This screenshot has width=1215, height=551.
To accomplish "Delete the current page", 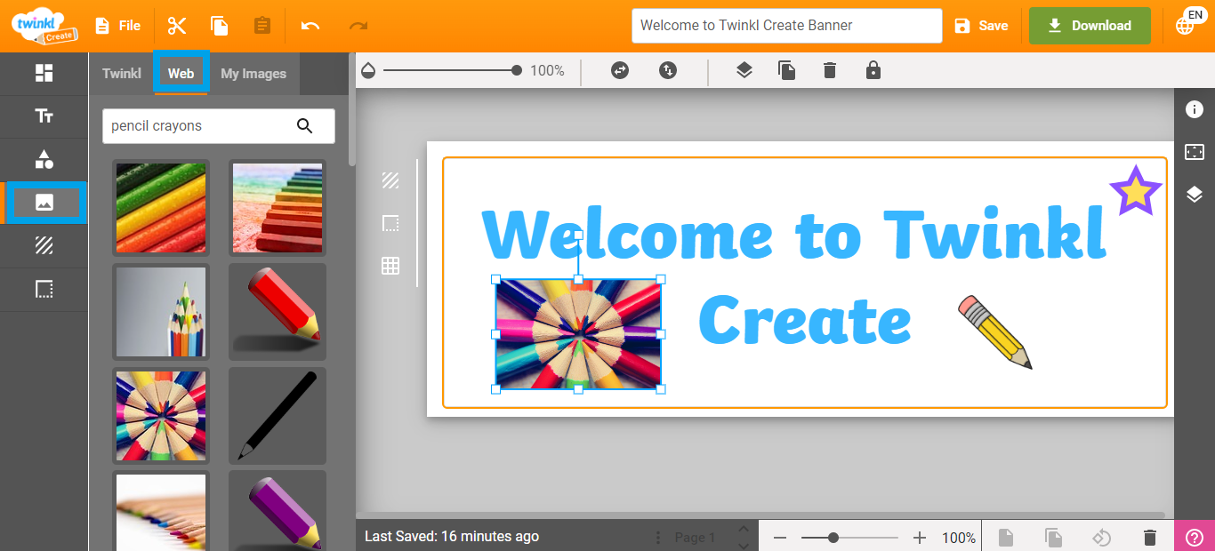I will pyautogui.click(x=1149, y=537).
